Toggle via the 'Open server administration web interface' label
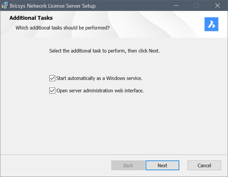This screenshot has height=177, width=228. tap(100, 91)
